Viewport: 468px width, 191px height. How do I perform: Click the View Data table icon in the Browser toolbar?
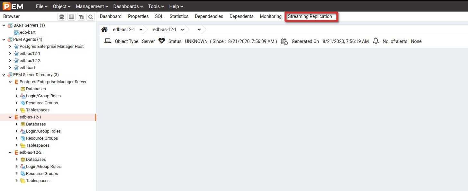click(x=71, y=17)
